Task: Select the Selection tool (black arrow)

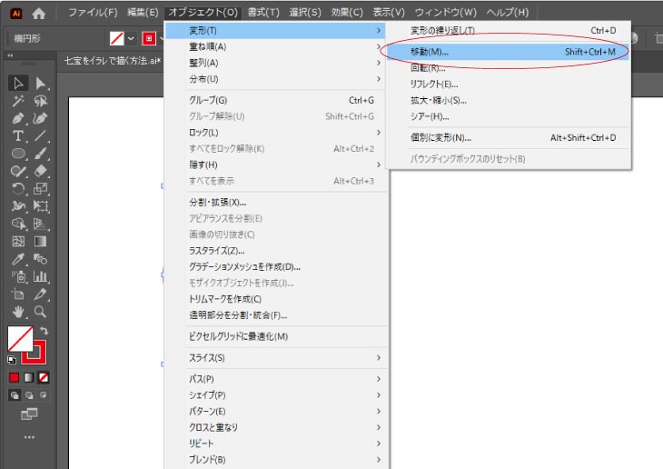Action: click(18, 84)
